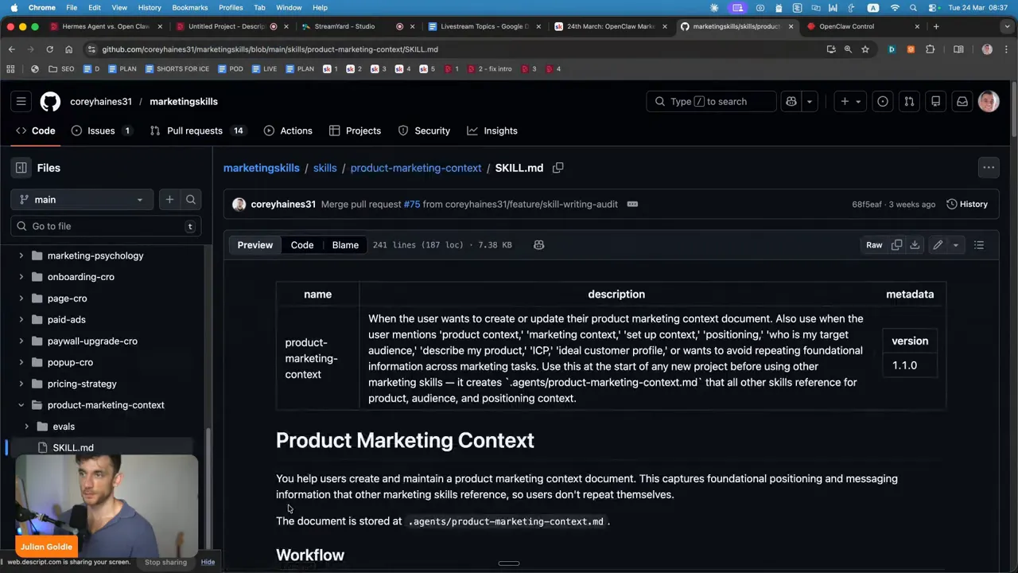
Task: Open the hamburger navigation menu
Action: coord(21,101)
